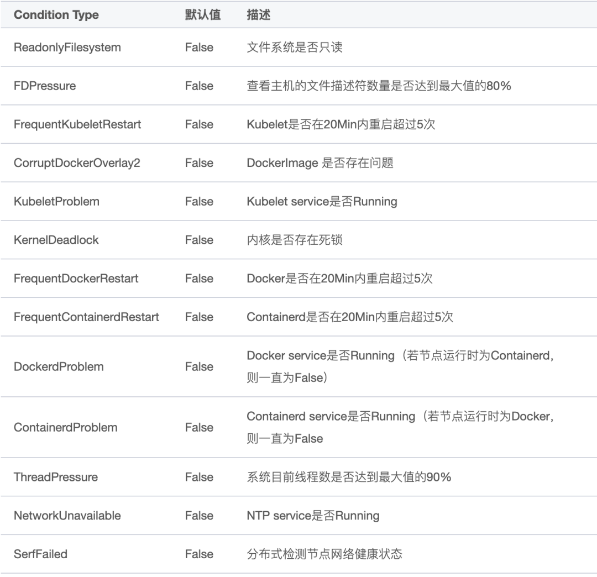Image resolution: width=597 pixels, height=577 pixels.
Task: Click the False default value for ThreadPressure
Action: coord(199,477)
